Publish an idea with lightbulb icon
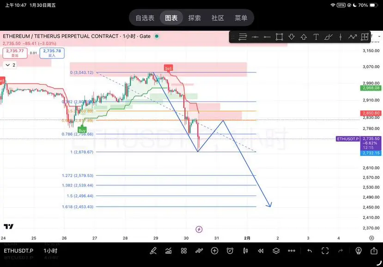383x267 pixels. (359, 251)
